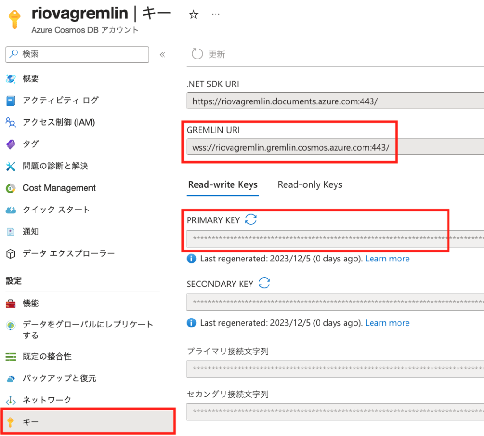Collapse the sidebar with the double chevron
Screen dimensions: 484x436
[163, 55]
